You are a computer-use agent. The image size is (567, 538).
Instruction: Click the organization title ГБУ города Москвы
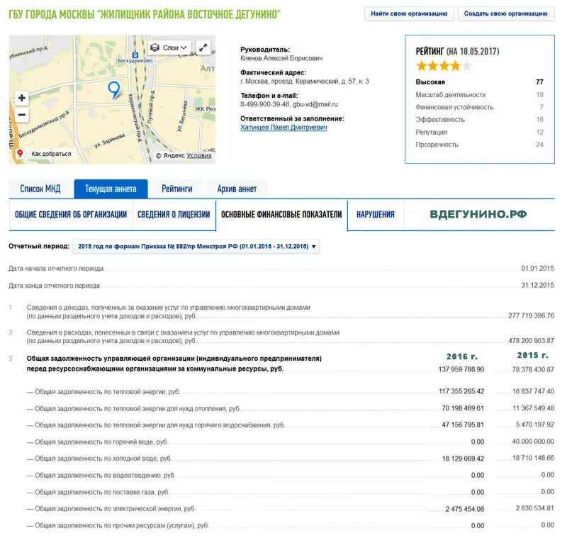coord(145,14)
